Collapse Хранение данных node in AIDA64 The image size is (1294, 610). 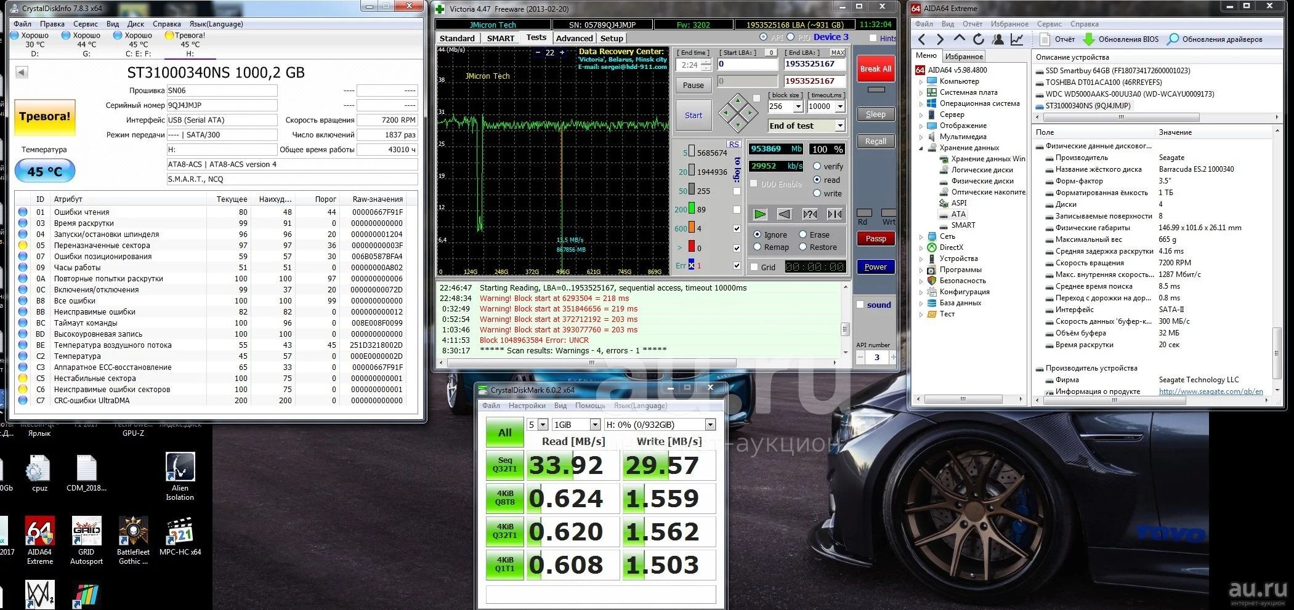(x=921, y=148)
